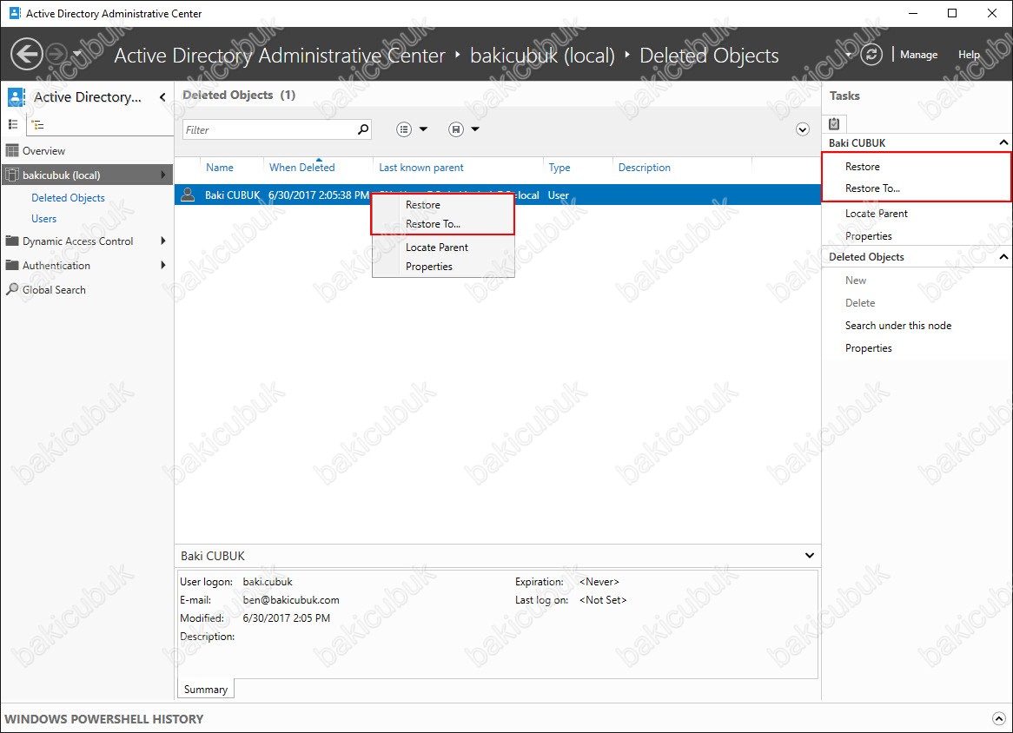Click the filter search magnifier icon

[x=363, y=129]
